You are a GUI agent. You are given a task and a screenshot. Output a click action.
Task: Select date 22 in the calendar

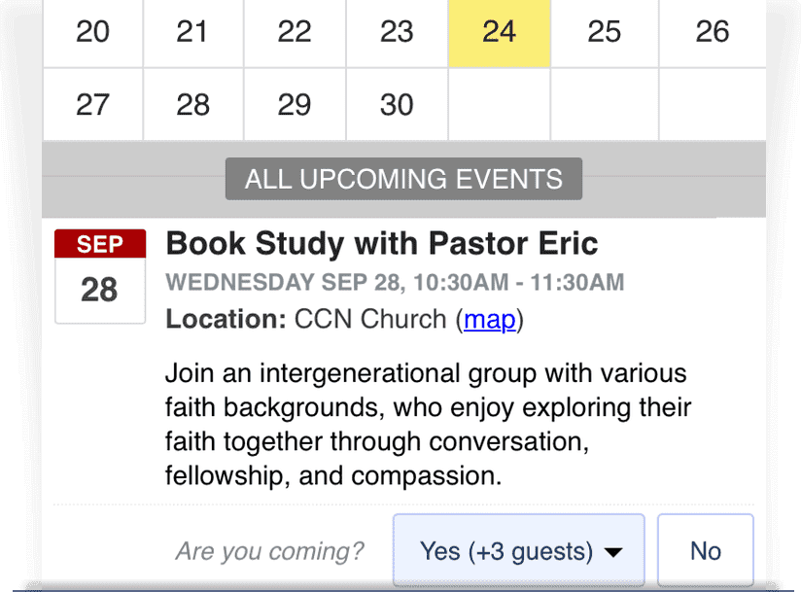(295, 32)
